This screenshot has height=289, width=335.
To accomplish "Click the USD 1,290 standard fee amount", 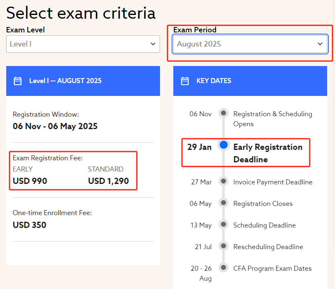I will coord(109,181).
